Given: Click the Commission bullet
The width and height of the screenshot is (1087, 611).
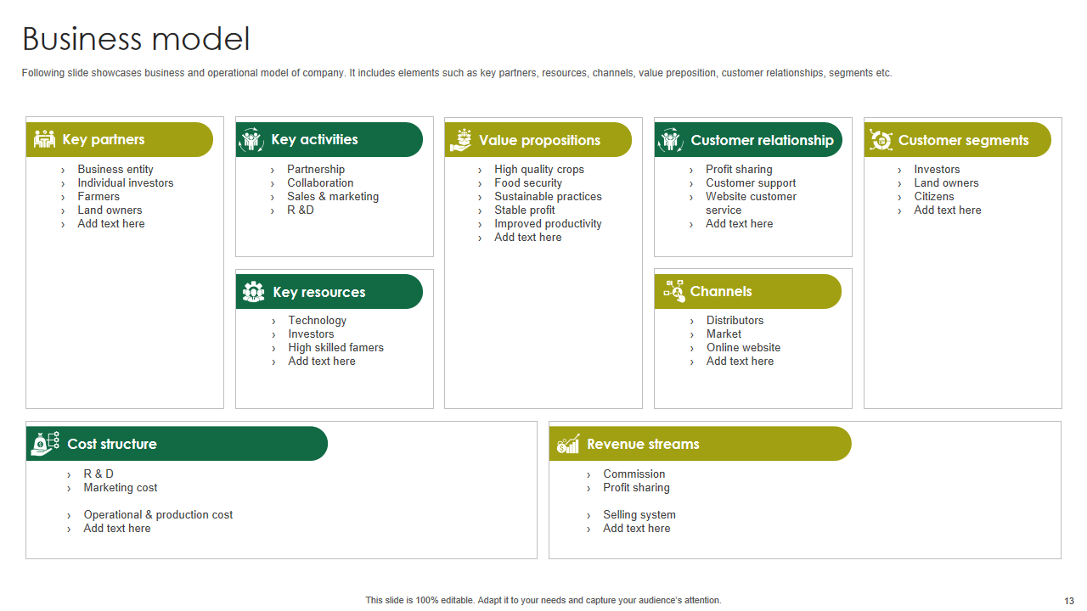Looking at the screenshot, I should (634, 474).
